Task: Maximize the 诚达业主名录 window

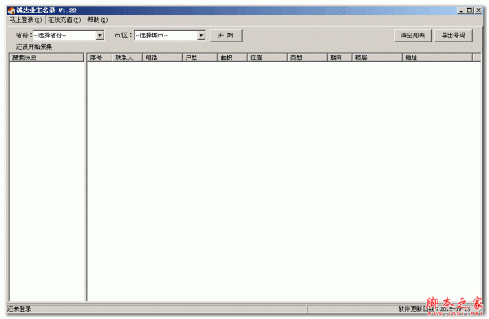Action: tap(469, 11)
